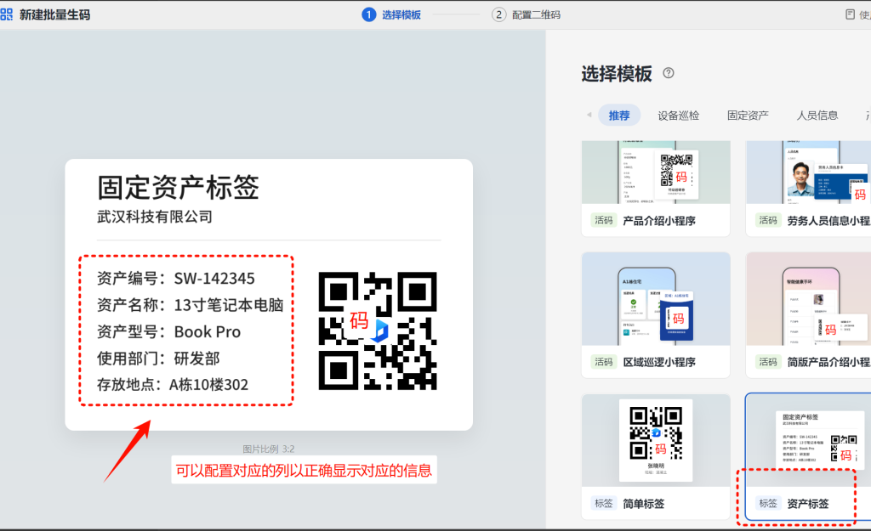Click the QR code in the label preview
The image size is (871, 531).
[x=378, y=330]
